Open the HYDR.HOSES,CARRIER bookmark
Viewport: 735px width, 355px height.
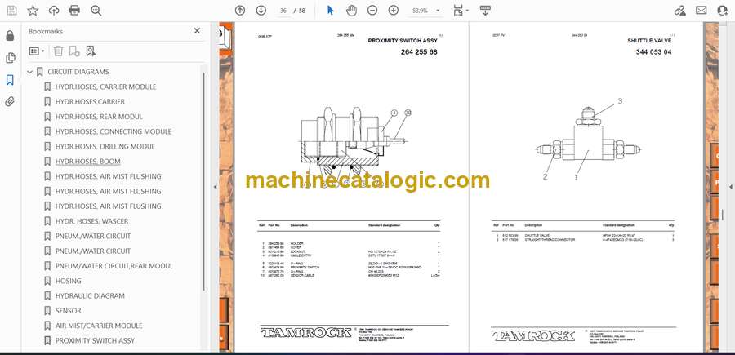[90, 102]
